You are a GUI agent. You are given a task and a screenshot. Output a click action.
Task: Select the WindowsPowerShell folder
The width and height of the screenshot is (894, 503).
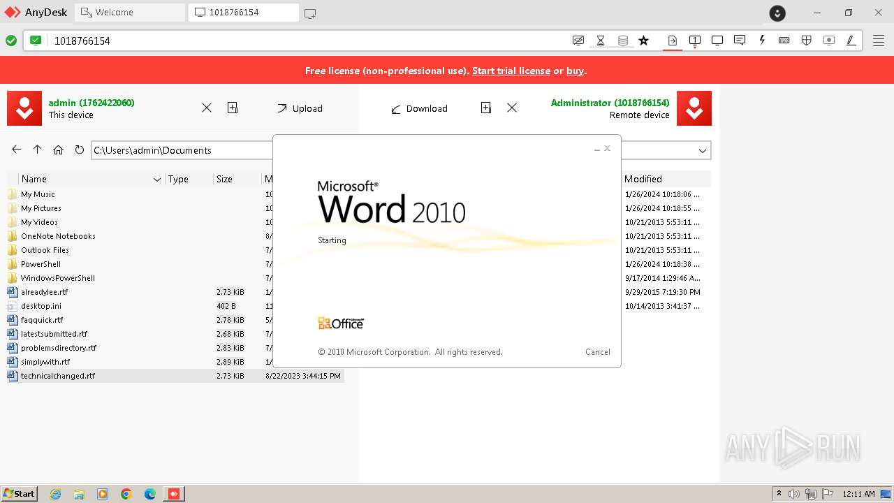coord(58,278)
